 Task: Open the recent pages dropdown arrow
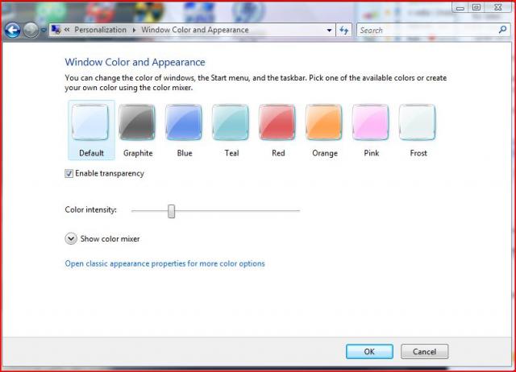[43, 31]
